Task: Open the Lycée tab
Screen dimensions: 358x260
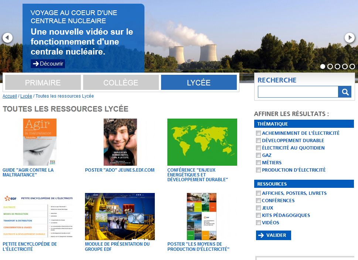Action: (x=199, y=82)
